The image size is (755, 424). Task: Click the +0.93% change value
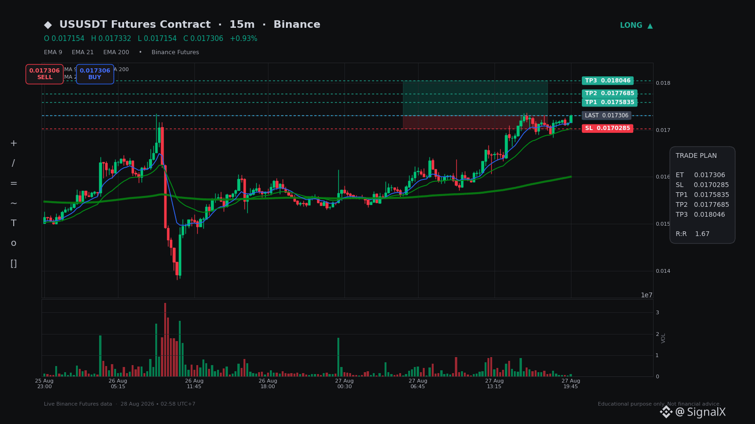click(x=243, y=39)
